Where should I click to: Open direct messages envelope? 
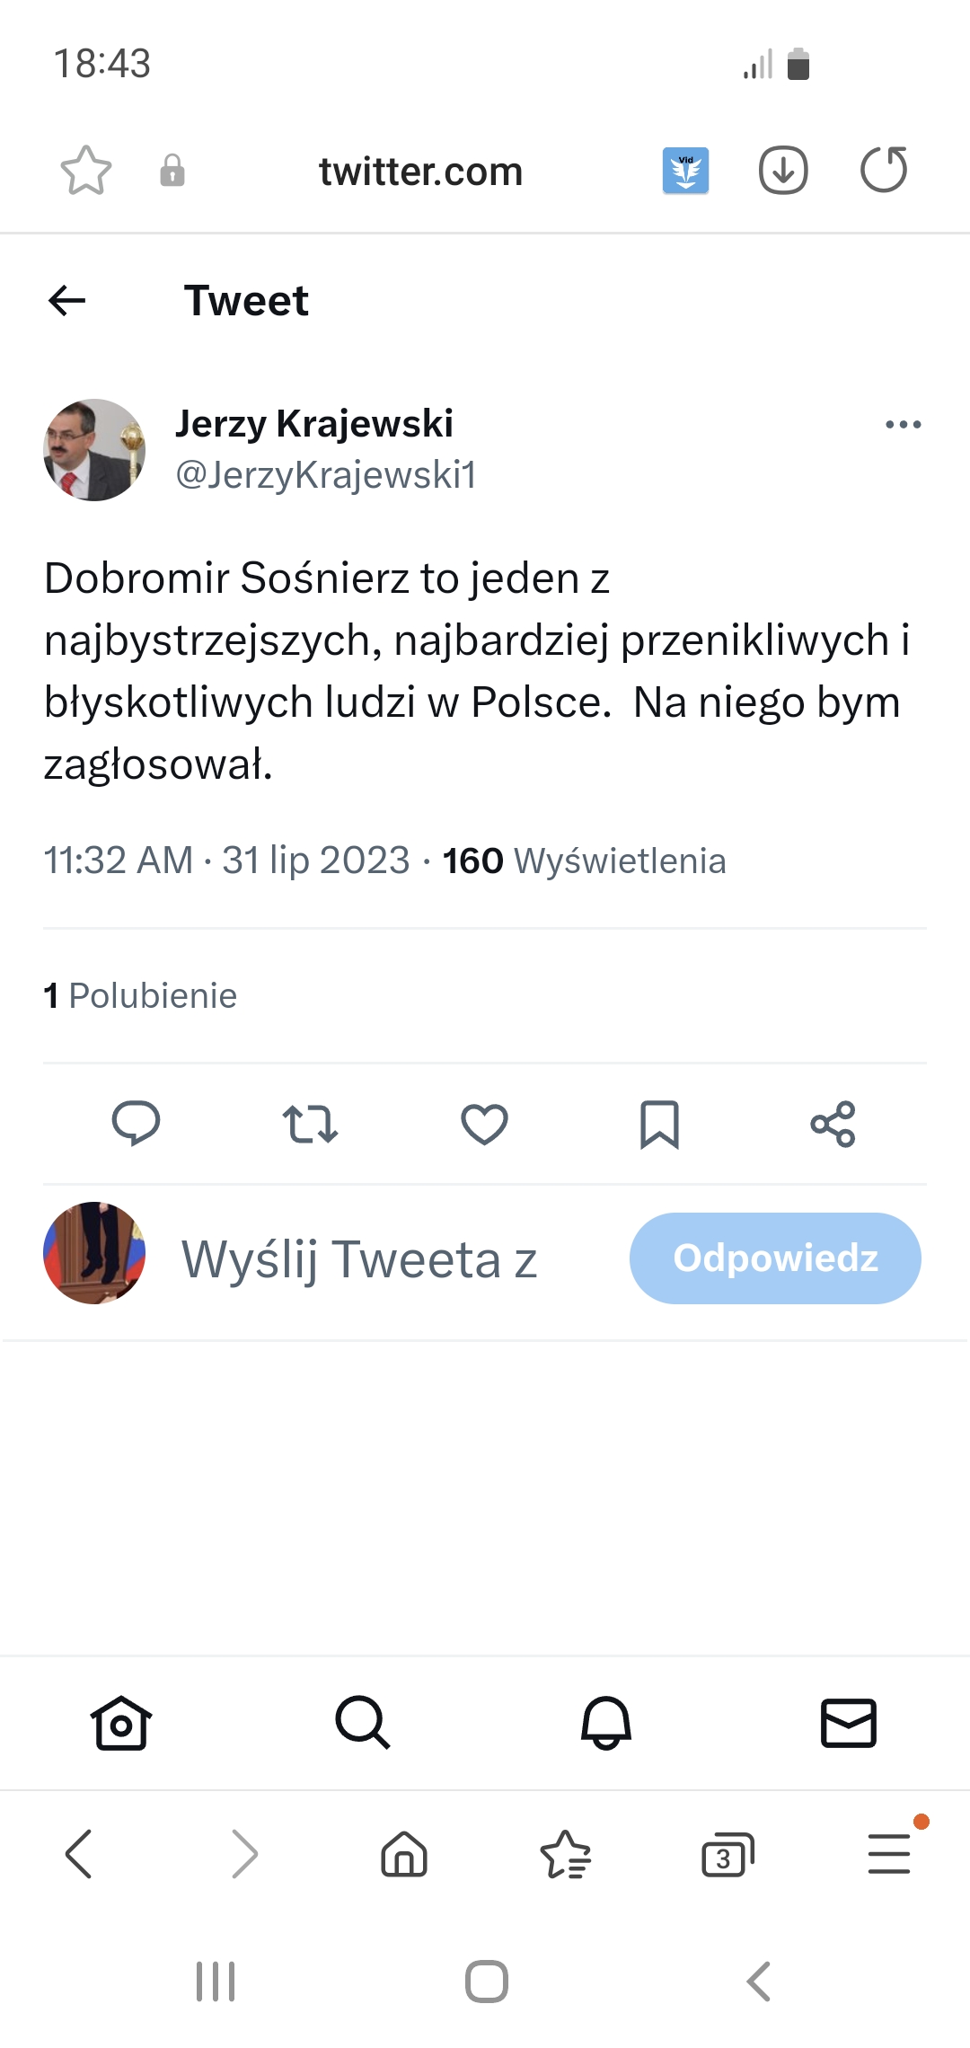849,1723
